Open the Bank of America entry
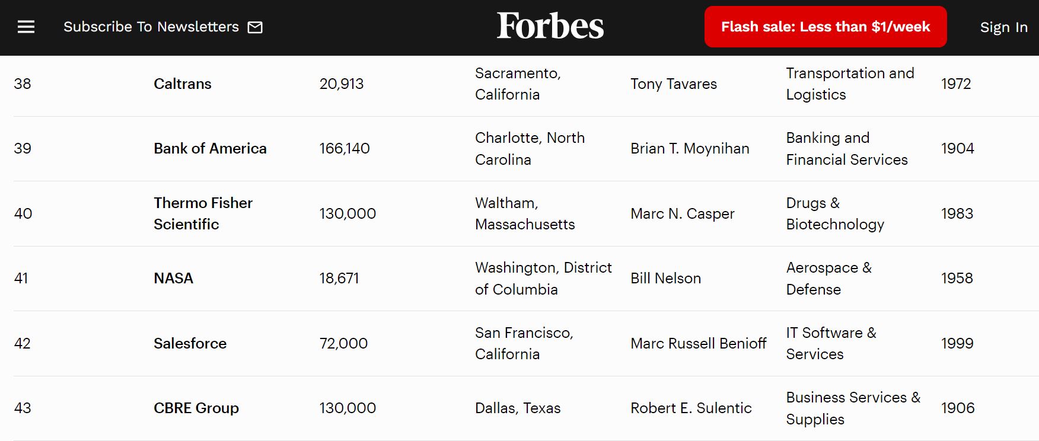The height and width of the screenshot is (441, 1039). (210, 148)
